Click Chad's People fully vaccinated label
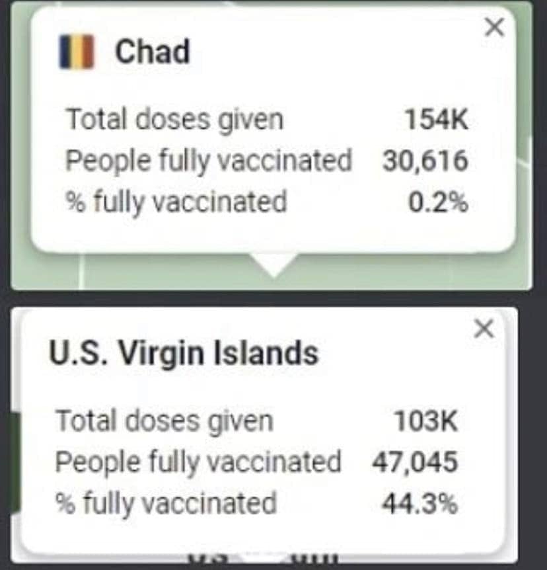Image resolution: width=547 pixels, height=570 pixels. pyautogui.click(x=208, y=161)
